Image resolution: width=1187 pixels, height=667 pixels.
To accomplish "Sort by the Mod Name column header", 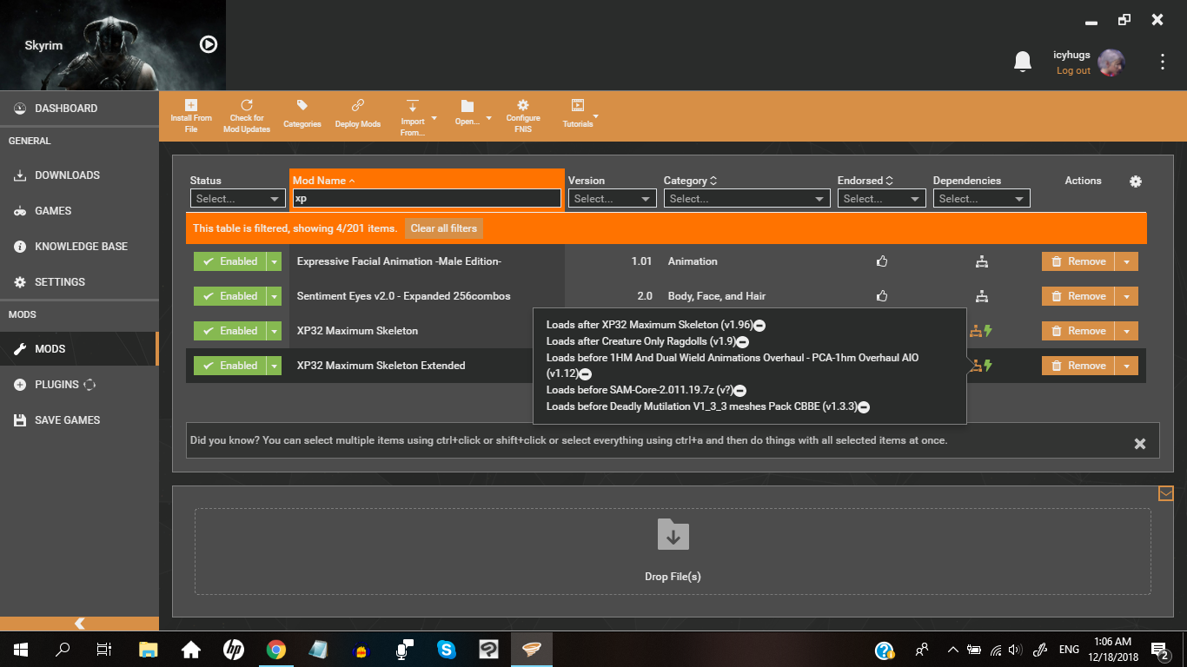I will pos(324,181).
